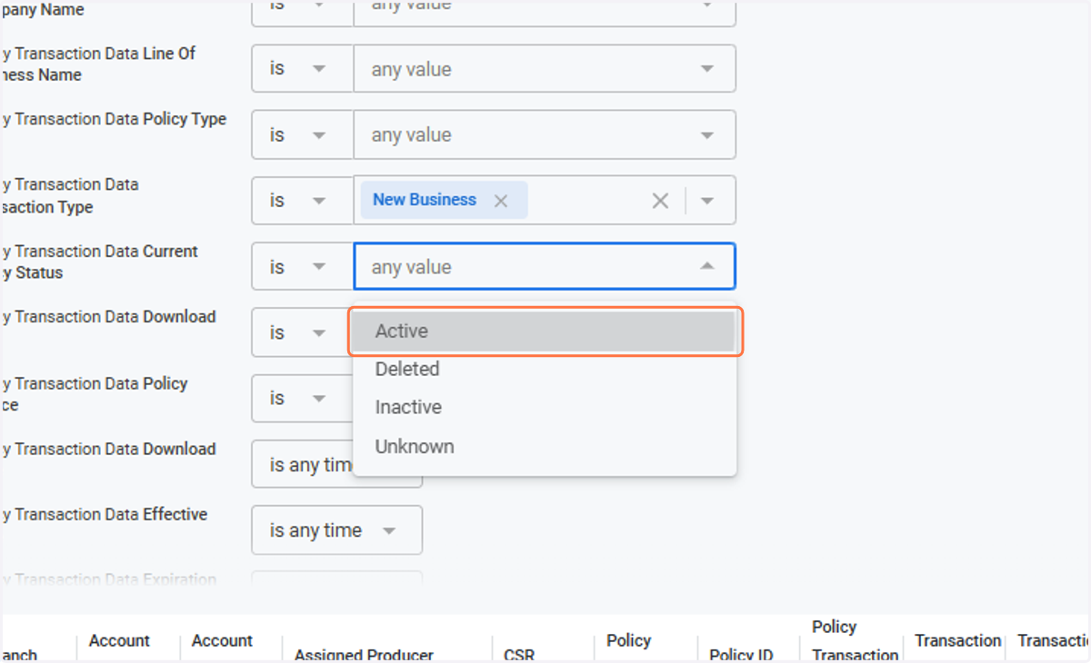Click the Policy ID column header
The height and width of the screenshot is (663, 1091).
coord(741,655)
